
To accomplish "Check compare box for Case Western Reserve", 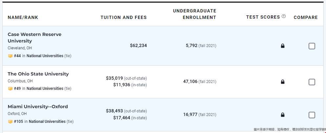I will click(312, 46).
